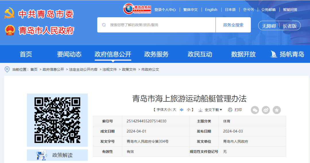
Task: Click the star favorite icon
Action: coord(277,110)
